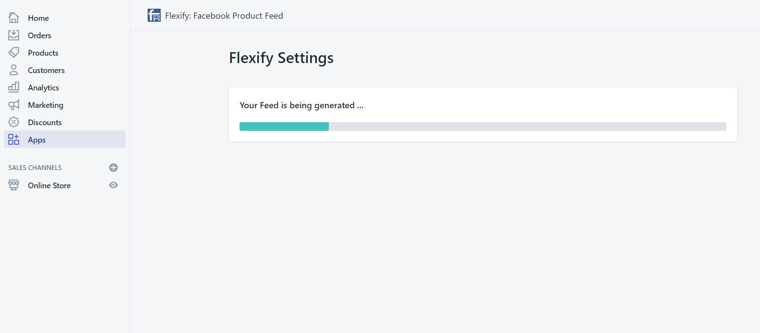Open the Orders menu item
Image resolution: width=760 pixels, height=333 pixels.
39,35
